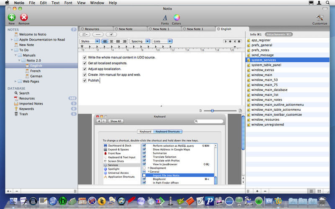Open the Apple menu
The image size is (335, 209).
pyautogui.click(x=7, y=3)
